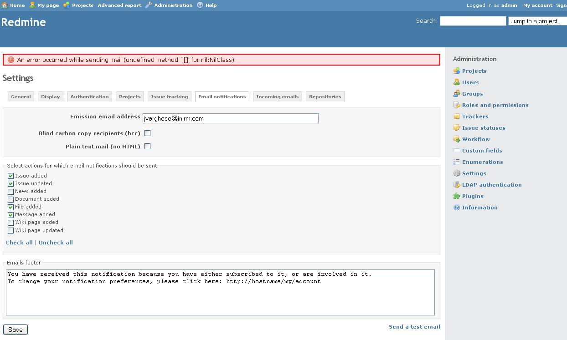Click the Administration wrench icon
Screen dimensions: 567x340
click(x=149, y=5)
